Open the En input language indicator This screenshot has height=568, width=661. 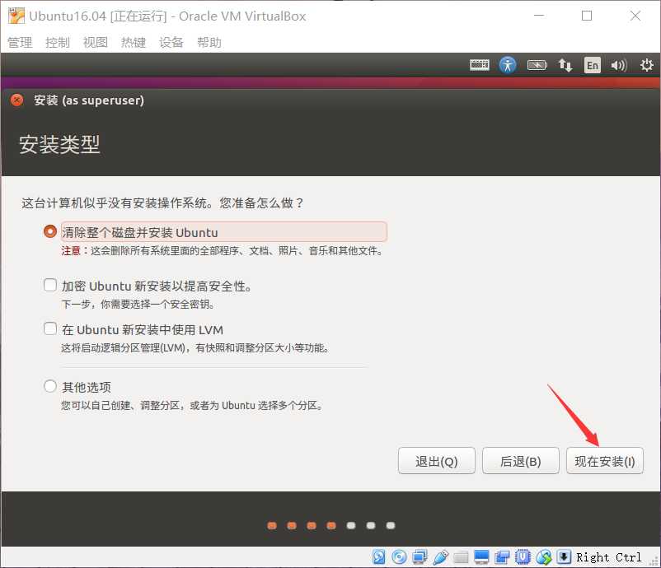pos(593,65)
